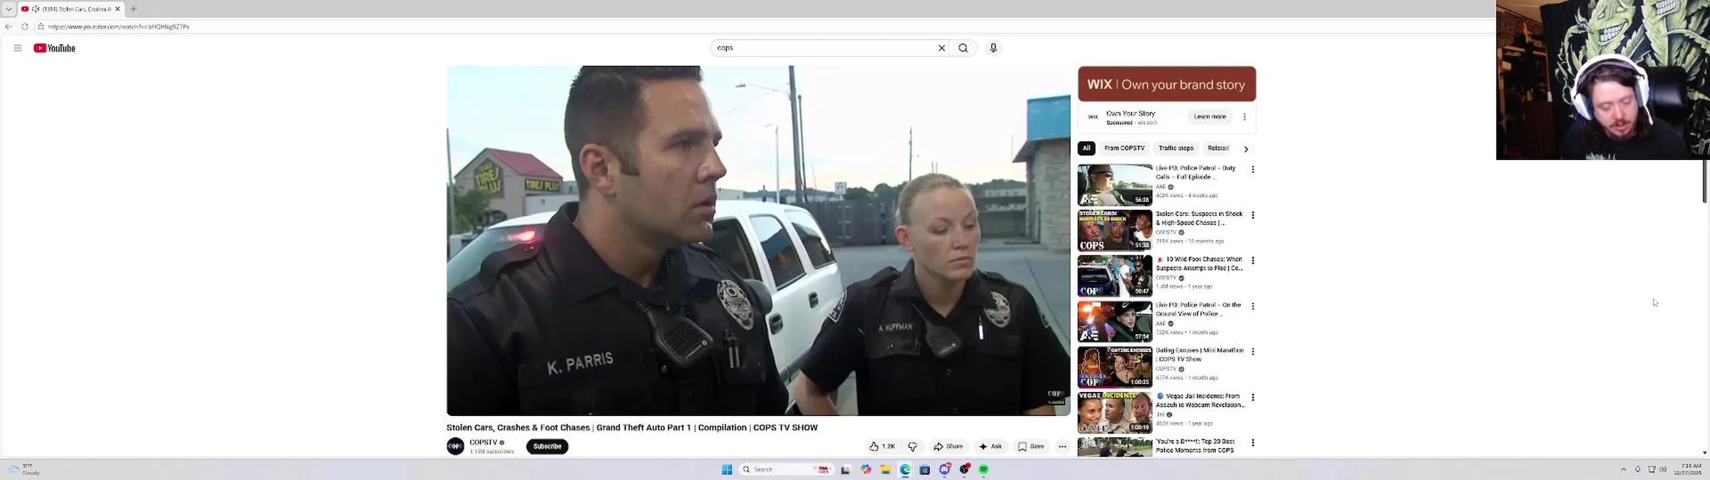
Task: Open volume control in system tray
Action: point(1663,469)
